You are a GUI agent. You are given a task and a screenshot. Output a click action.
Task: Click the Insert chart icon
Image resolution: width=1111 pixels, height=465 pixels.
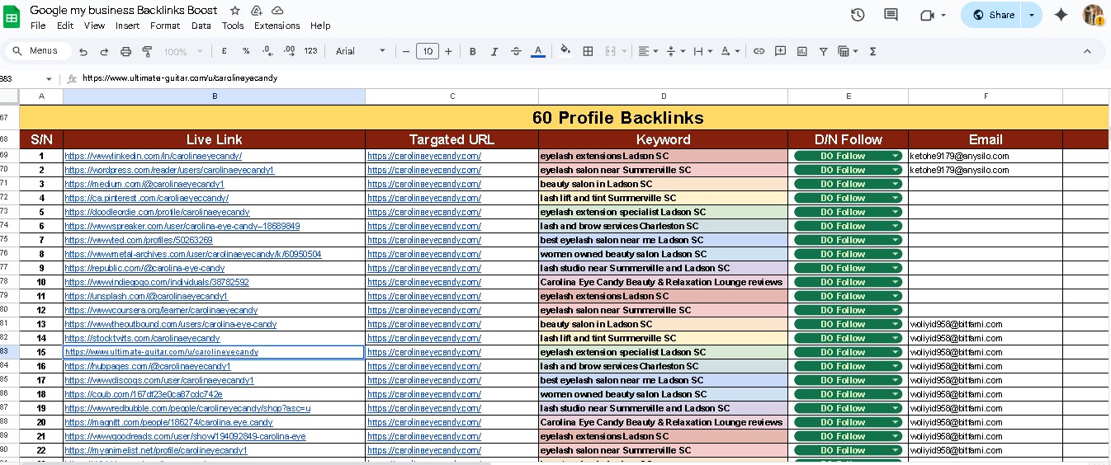point(801,51)
